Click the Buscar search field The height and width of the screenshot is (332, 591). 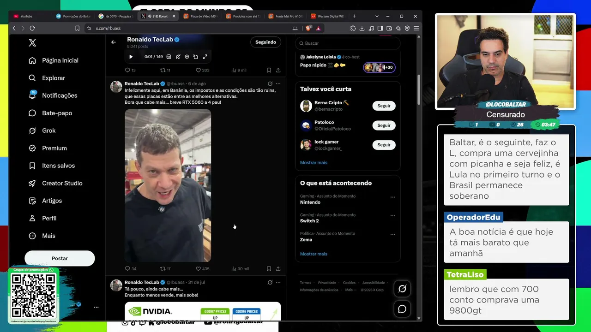coord(348,43)
